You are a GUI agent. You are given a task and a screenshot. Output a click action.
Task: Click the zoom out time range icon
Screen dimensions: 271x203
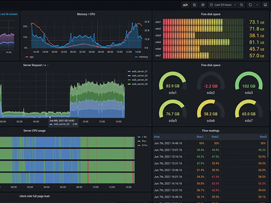click(242, 5)
